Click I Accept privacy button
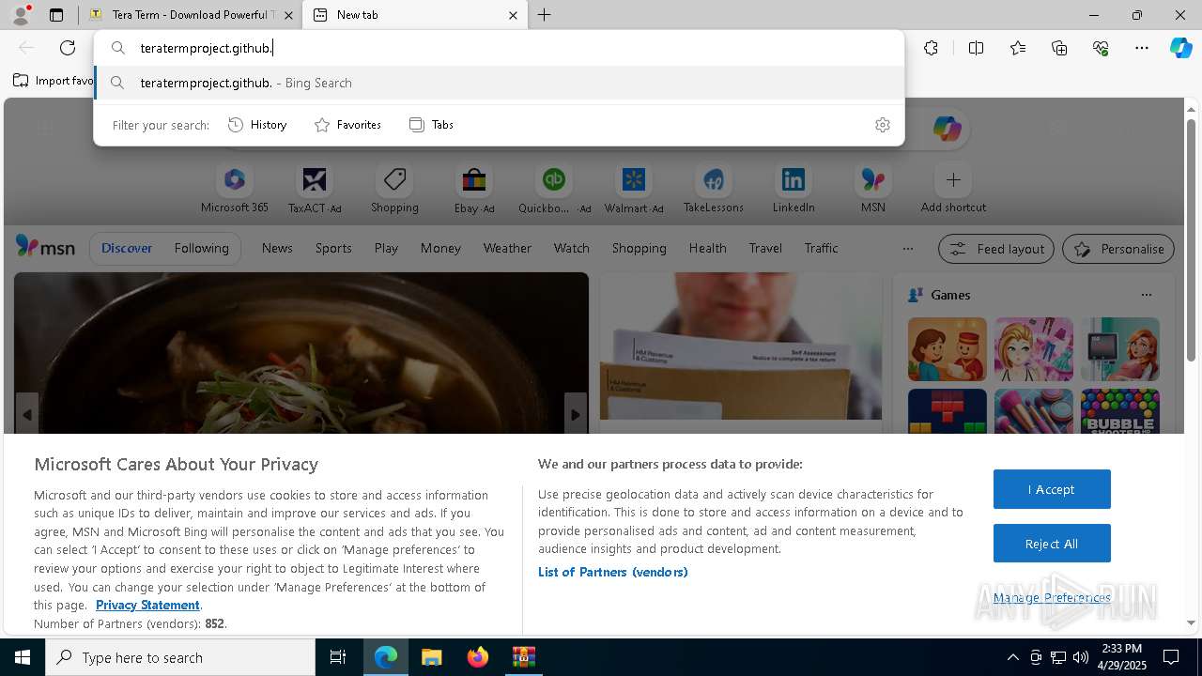This screenshot has width=1202, height=676. [1052, 489]
